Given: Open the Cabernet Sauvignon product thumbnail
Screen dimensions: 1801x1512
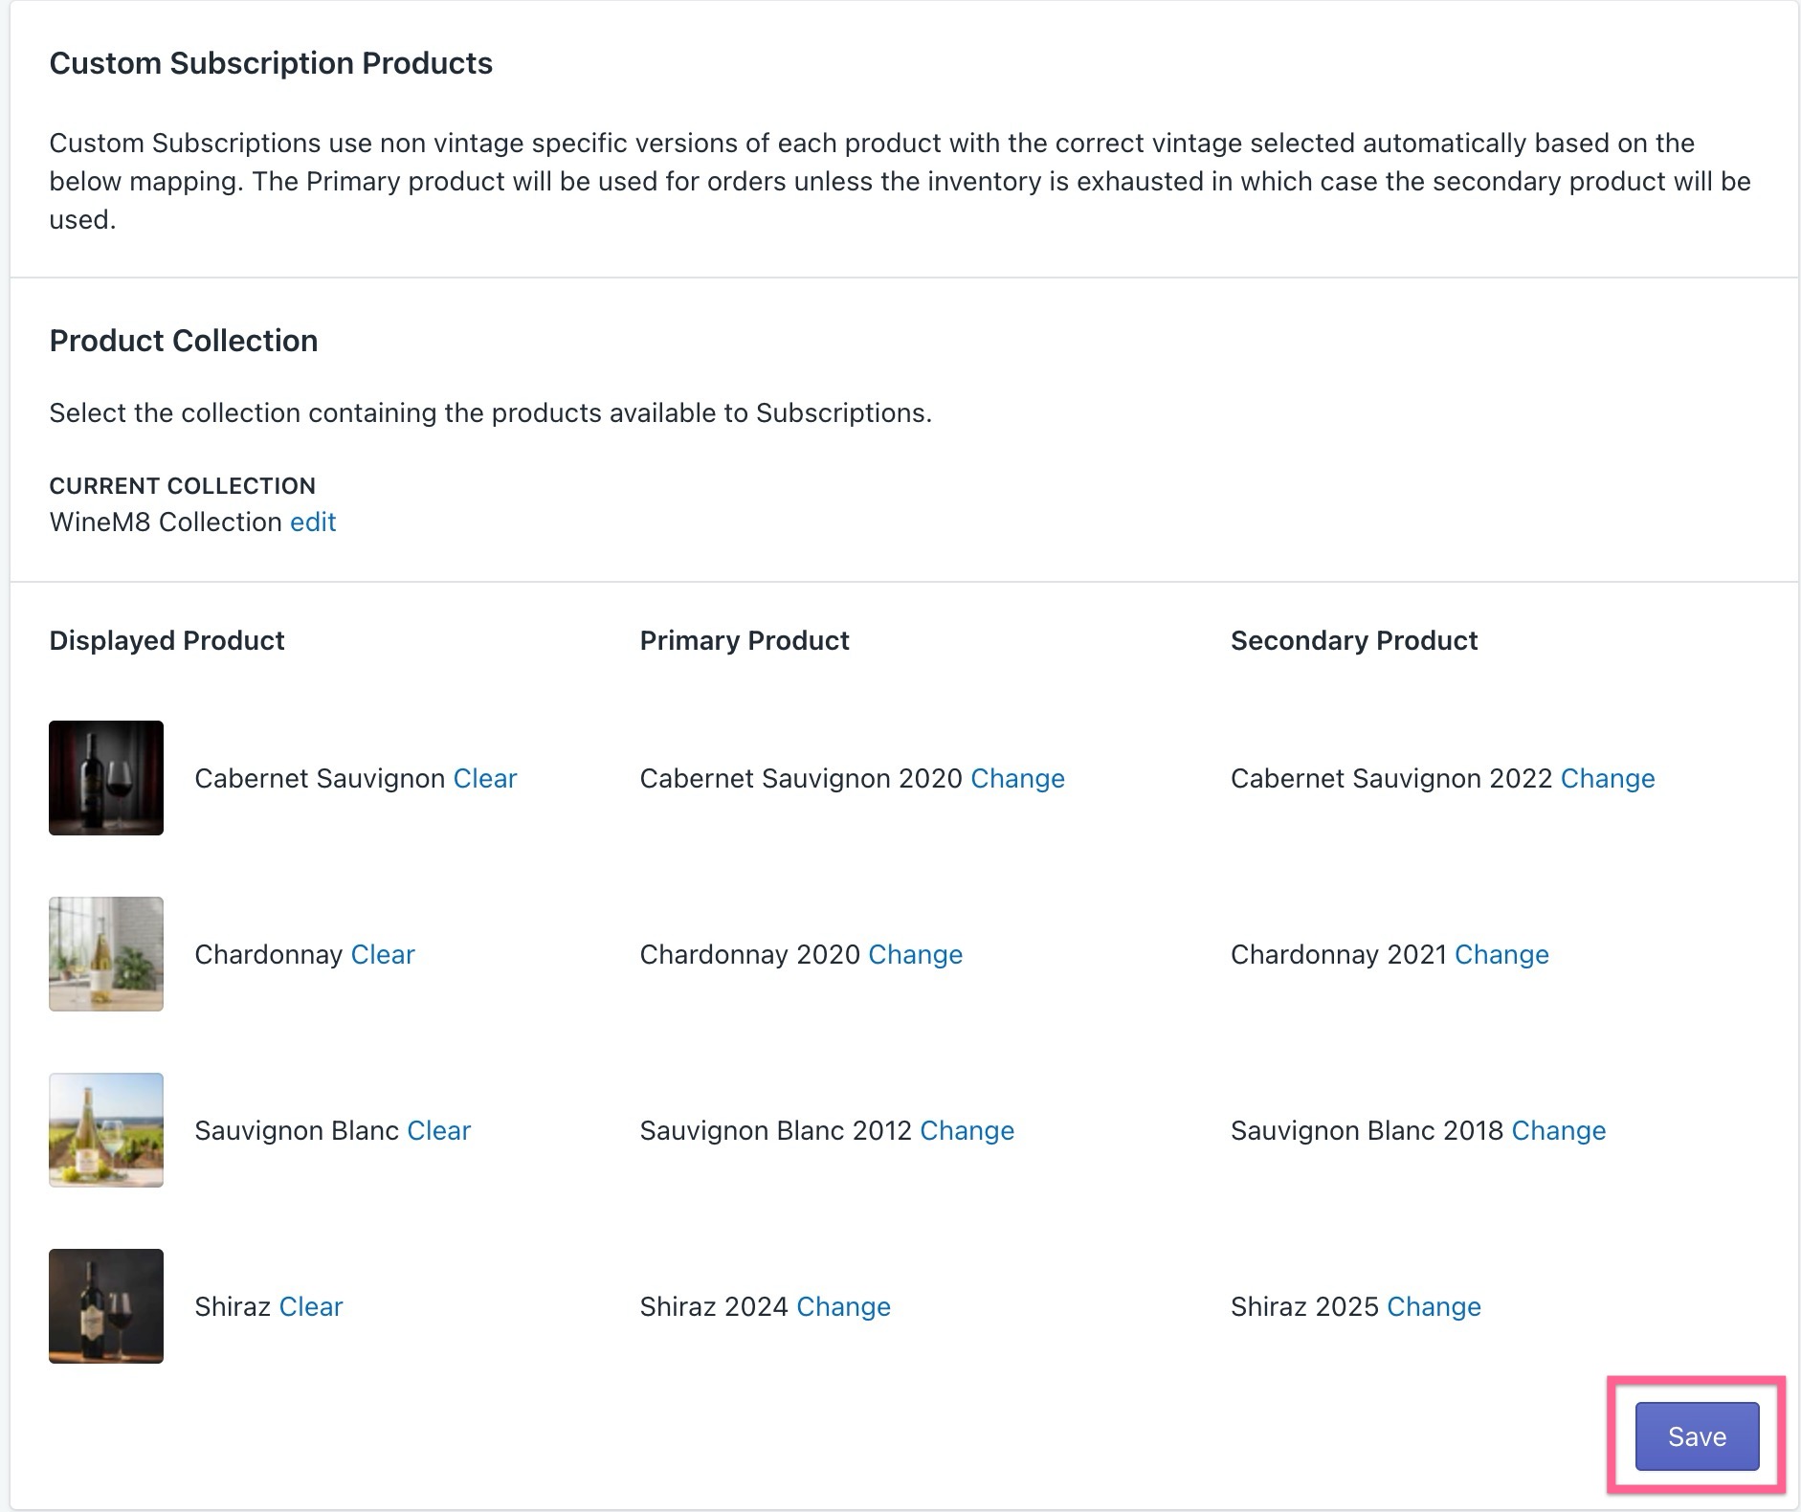Looking at the screenshot, I should pos(106,778).
